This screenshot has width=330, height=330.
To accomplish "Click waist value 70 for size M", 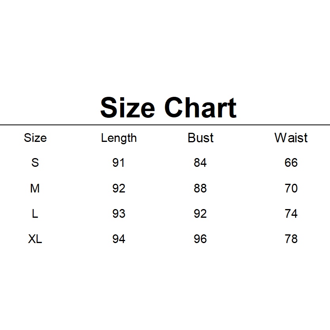I will [291, 189].
